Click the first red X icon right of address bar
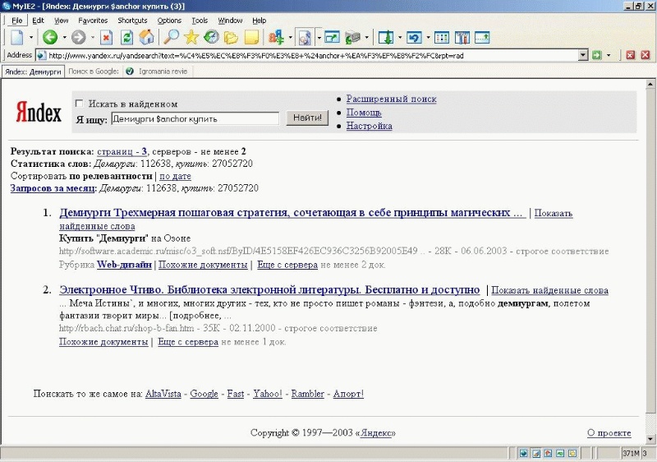Image resolution: width=657 pixels, height=462 pixels. pyautogui.click(x=631, y=55)
